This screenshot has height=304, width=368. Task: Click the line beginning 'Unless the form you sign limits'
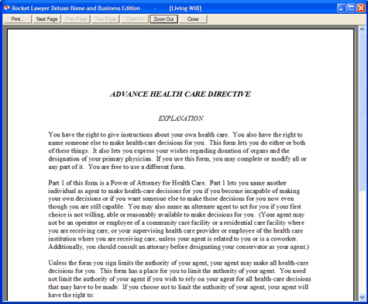click(178, 263)
